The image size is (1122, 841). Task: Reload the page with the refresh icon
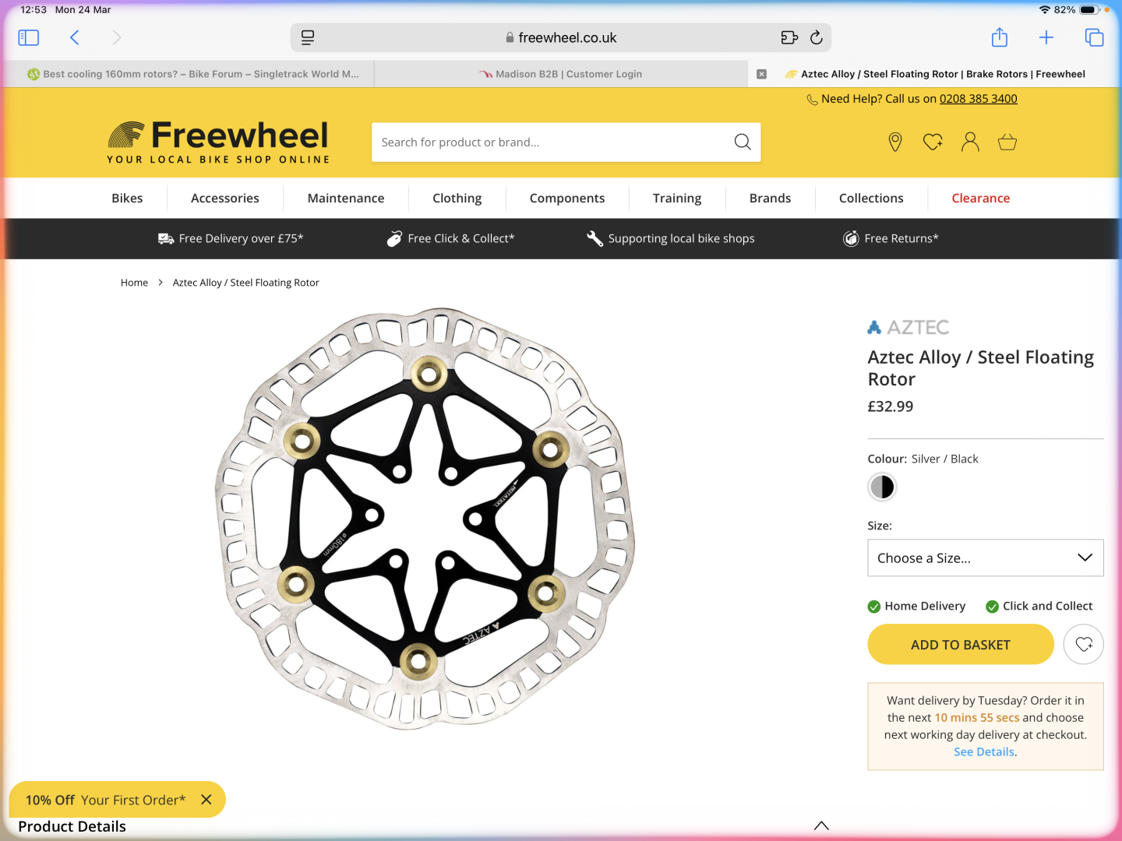[817, 37]
